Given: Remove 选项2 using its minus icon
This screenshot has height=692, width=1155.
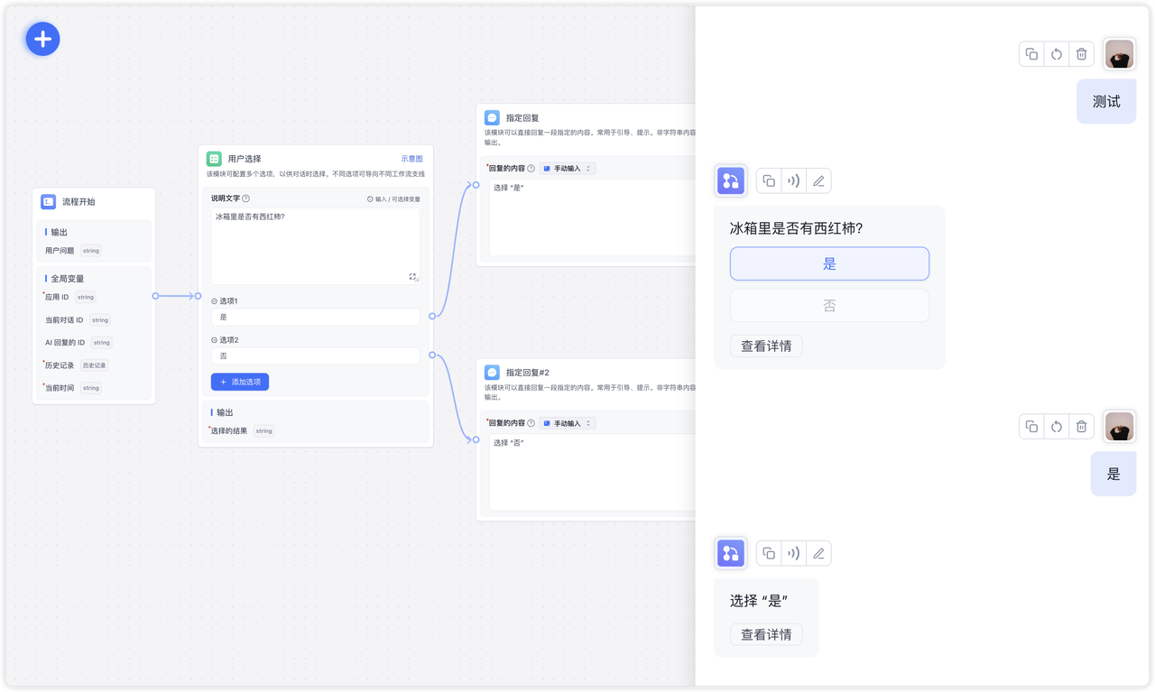Looking at the screenshot, I should click(x=214, y=340).
